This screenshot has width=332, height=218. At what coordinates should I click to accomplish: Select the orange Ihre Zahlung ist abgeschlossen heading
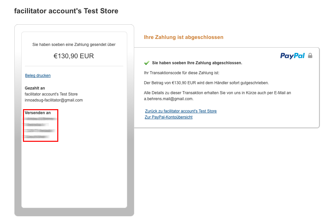pyautogui.click(x=183, y=37)
